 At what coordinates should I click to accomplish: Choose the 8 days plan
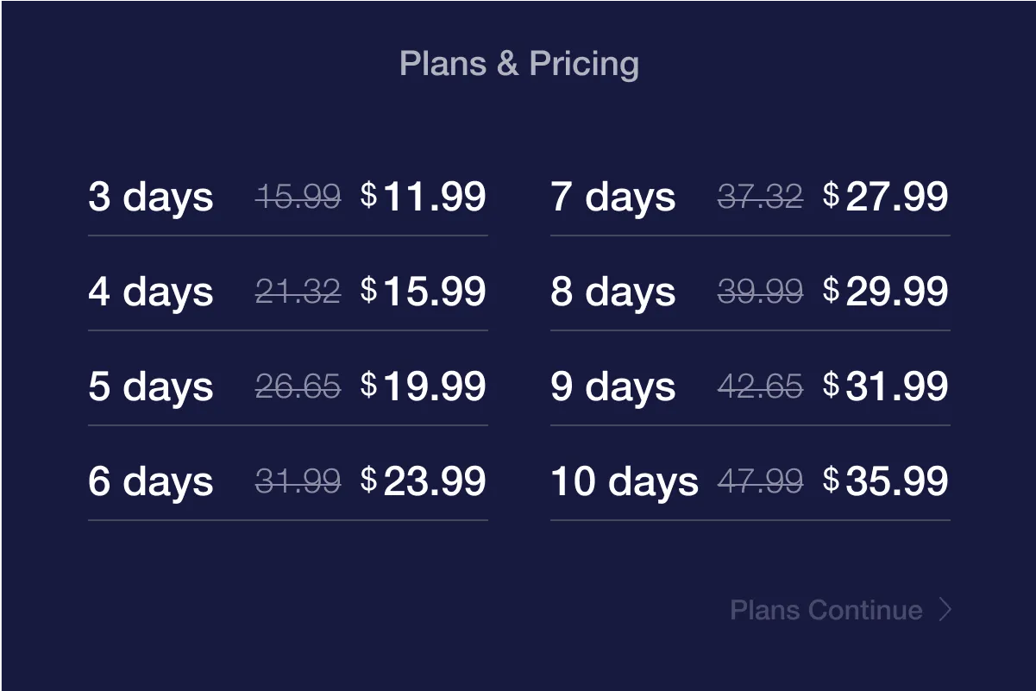click(750, 292)
